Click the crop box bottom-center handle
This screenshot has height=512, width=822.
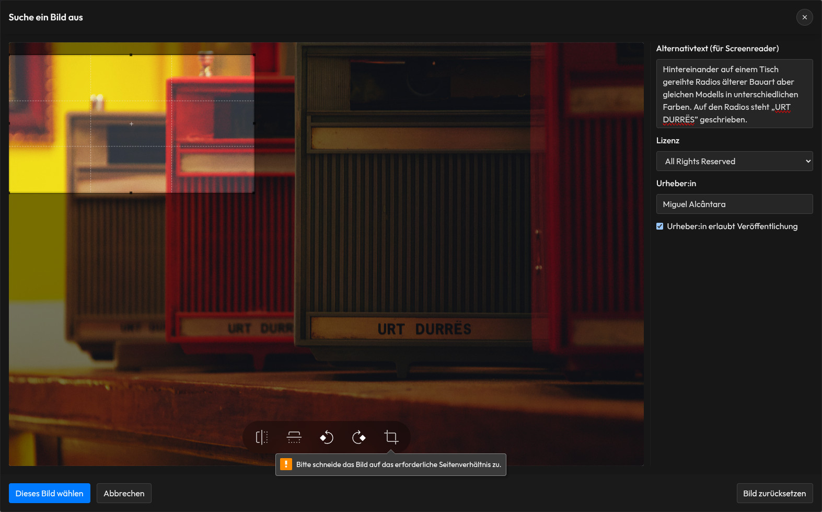[x=131, y=193]
